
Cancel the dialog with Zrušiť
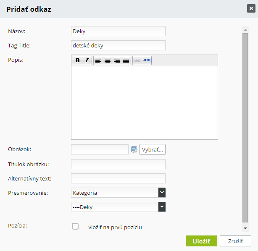coord(235,241)
